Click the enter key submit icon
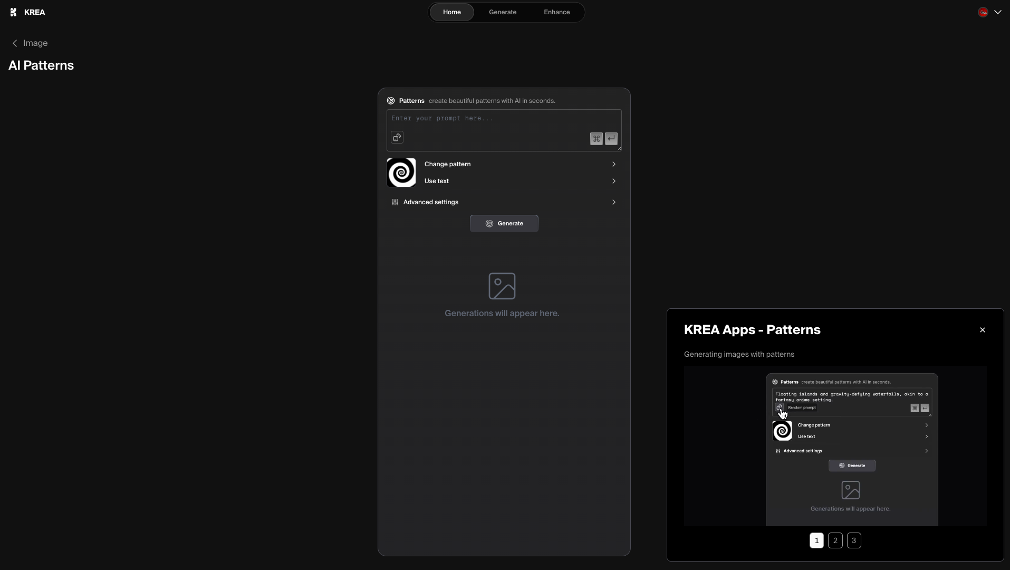 point(611,139)
